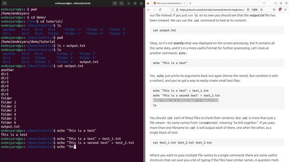Click the terminal 'cd demo/' command line
Viewport: 289px width, 162px height.
23,17
